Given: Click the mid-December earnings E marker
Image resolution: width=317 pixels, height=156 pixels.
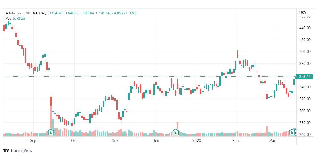Looking at the screenshot, I should click(x=176, y=133).
